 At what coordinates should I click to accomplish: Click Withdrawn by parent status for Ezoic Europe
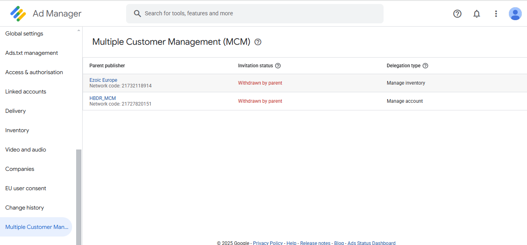[260, 83]
